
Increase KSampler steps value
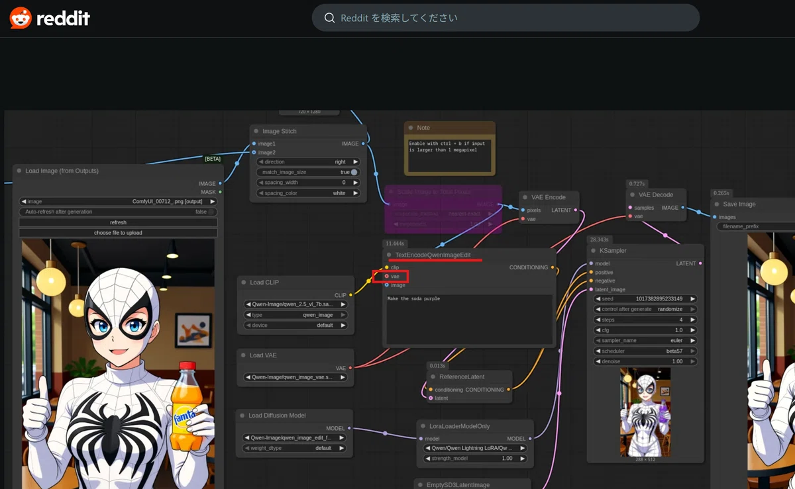pyautogui.click(x=693, y=320)
